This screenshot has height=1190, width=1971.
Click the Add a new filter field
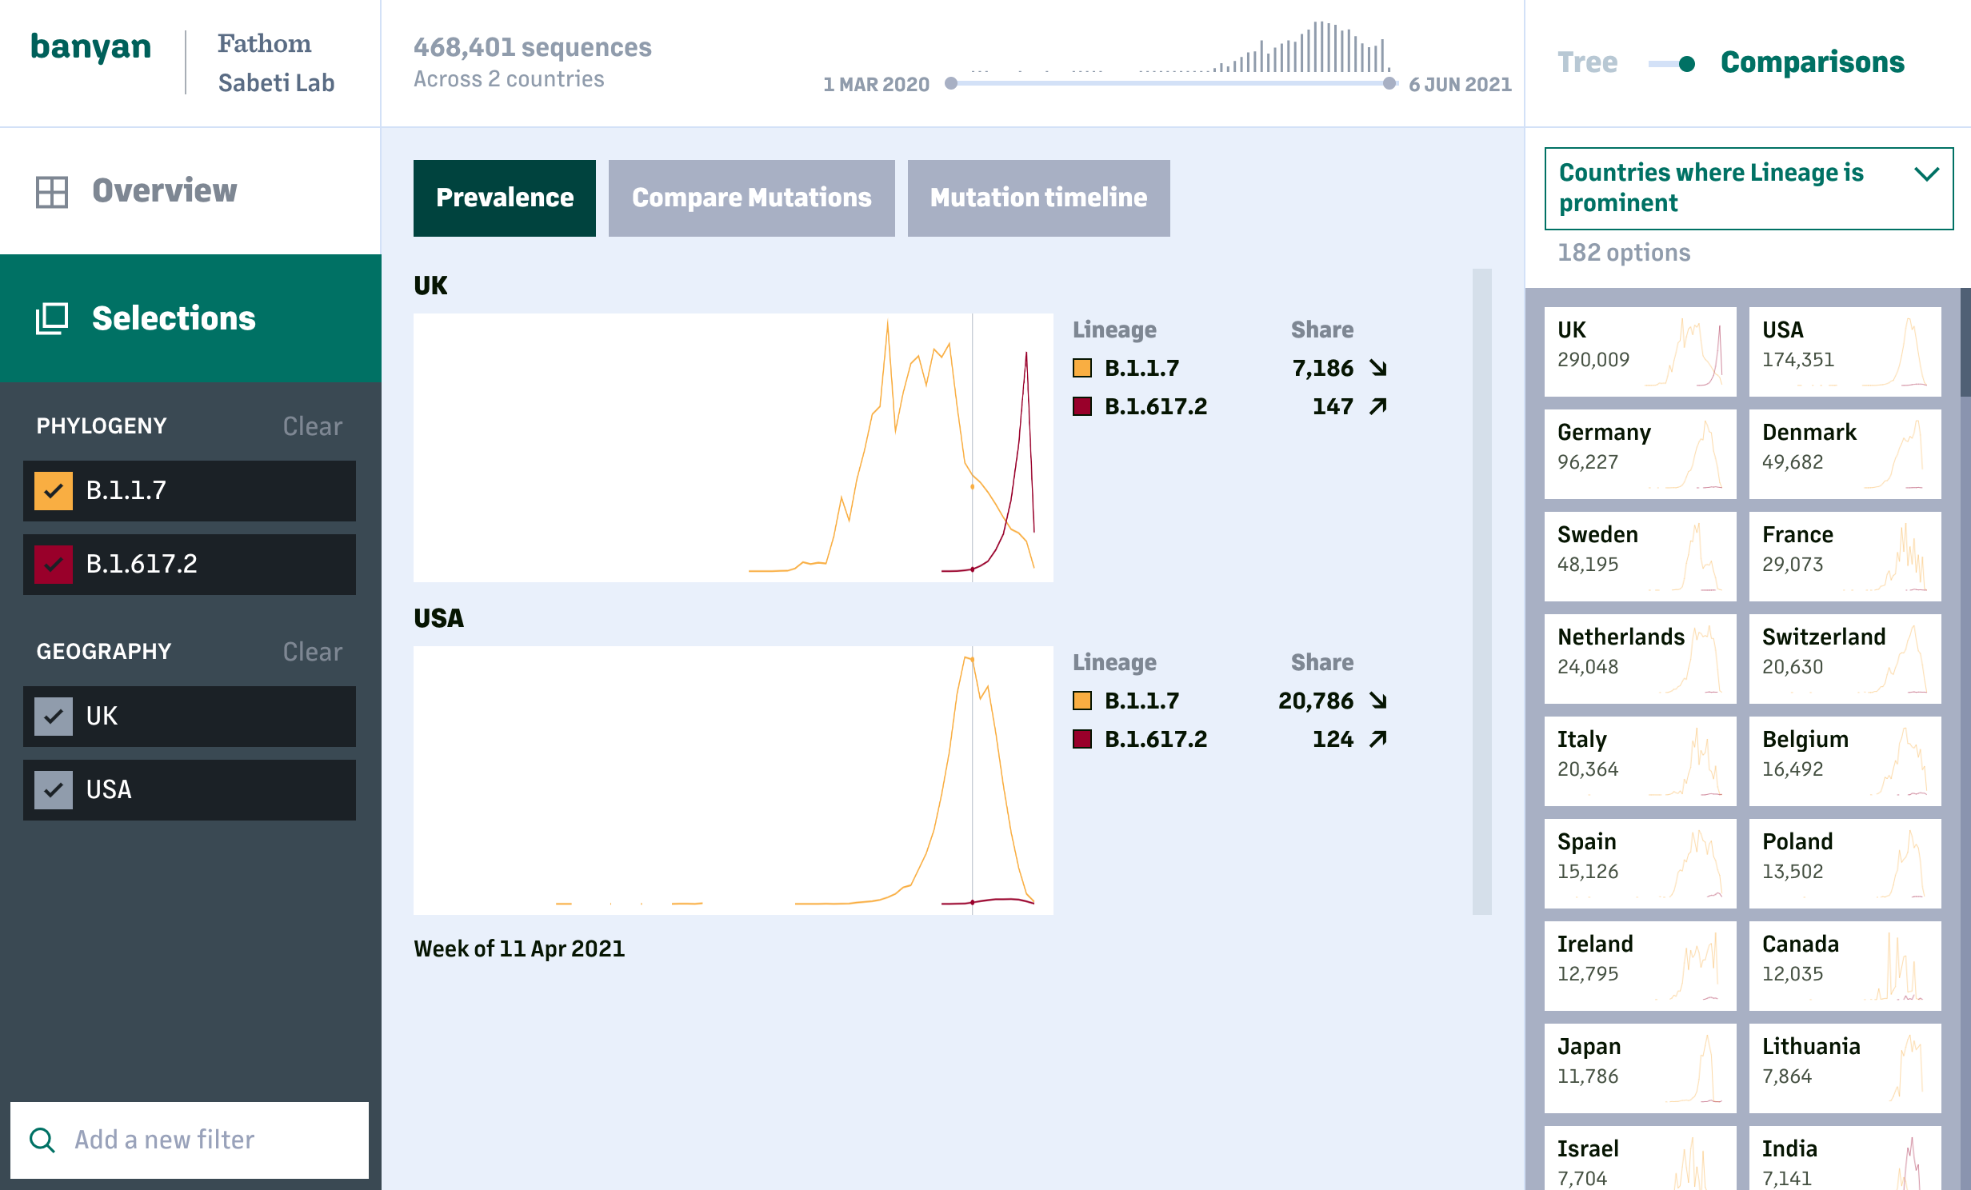coord(190,1140)
